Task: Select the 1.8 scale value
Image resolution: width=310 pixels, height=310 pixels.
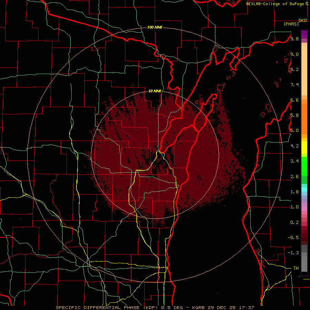Action: 294,192
